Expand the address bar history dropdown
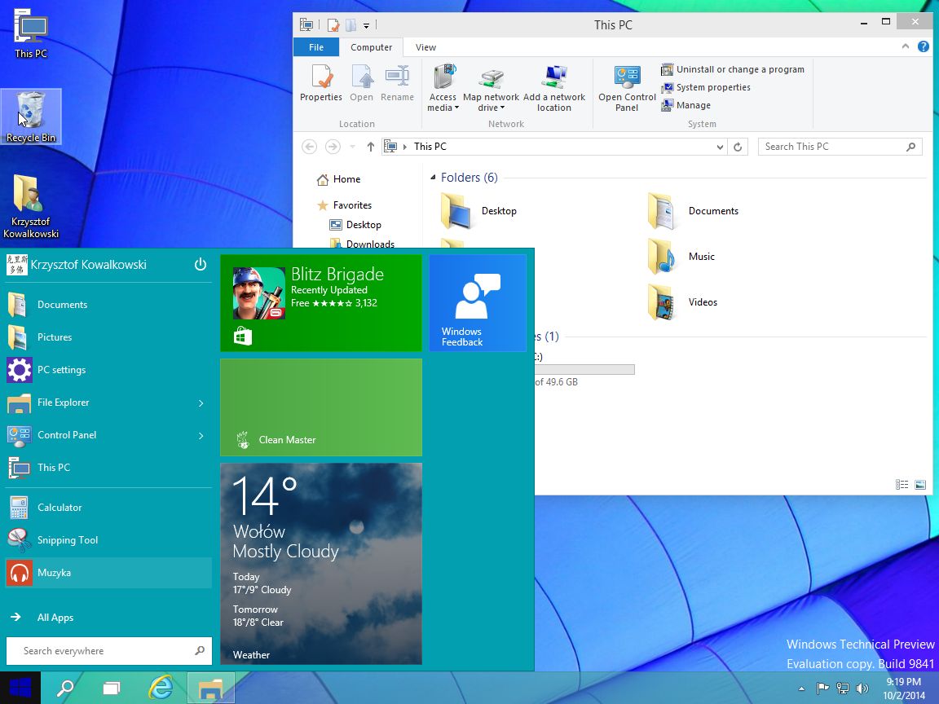This screenshot has width=939, height=704. click(720, 147)
